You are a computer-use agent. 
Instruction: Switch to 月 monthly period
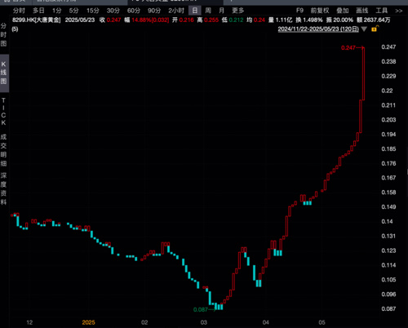point(222,11)
